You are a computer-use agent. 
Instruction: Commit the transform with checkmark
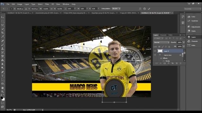pos(149,9)
